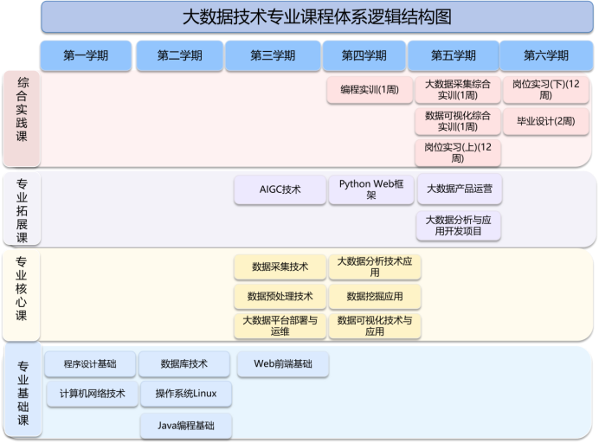Select the Python Web框架 course box
The width and height of the screenshot is (599, 443).
(x=370, y=189)
